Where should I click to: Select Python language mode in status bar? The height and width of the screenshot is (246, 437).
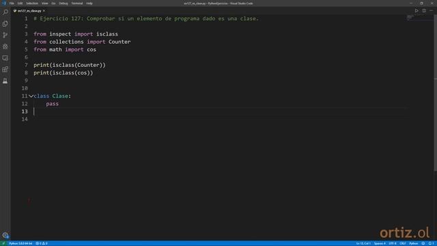pyautogui.click(x=414, y=243)
